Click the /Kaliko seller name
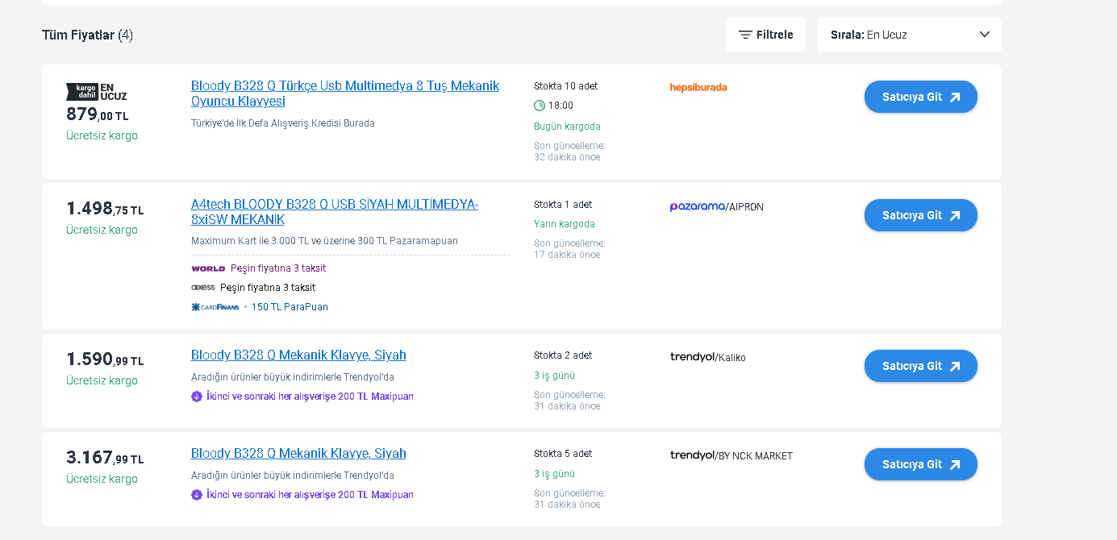Viewport: 1117px width, 540px height. [x=731, y=358]
